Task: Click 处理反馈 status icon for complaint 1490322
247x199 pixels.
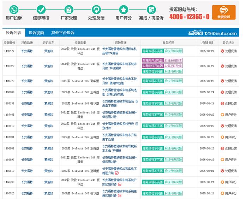Action: 222,66
